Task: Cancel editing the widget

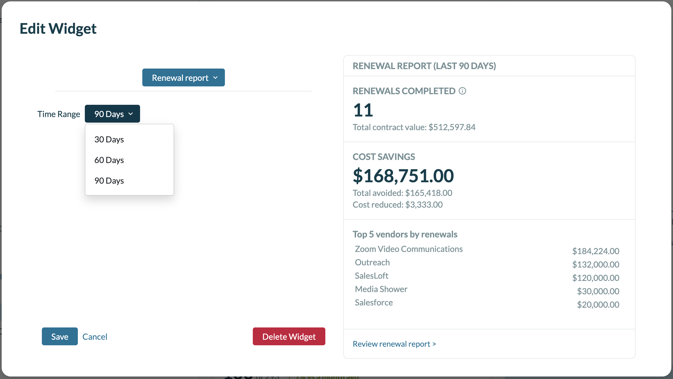Action: click(95, 337)
